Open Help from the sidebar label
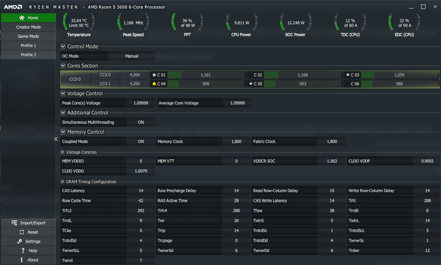Viewport: 441px width, 265px height. click(33, 251)
